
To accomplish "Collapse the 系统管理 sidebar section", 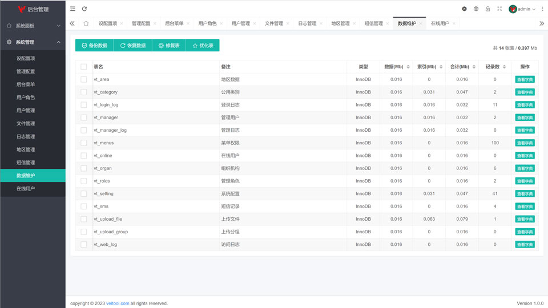I will tap(33, 42).
